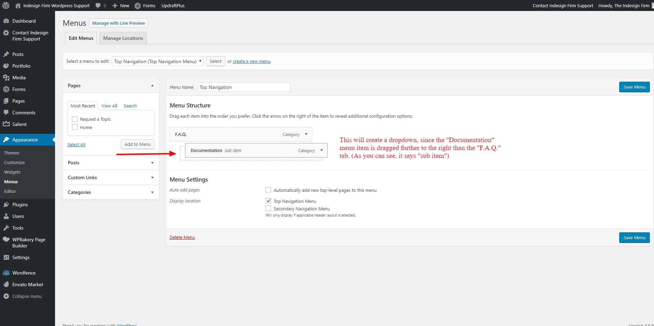Image resolution: width=654 pixels, height=326 pixels.
Task: Open the select a menu to edit dropdown
Action: pos(158,61)
